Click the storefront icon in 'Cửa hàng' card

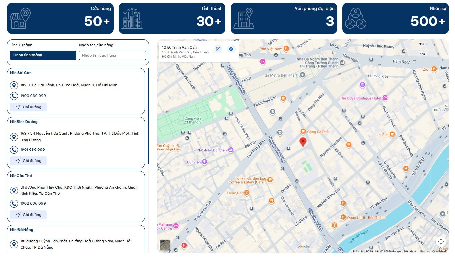click(20, 18)
